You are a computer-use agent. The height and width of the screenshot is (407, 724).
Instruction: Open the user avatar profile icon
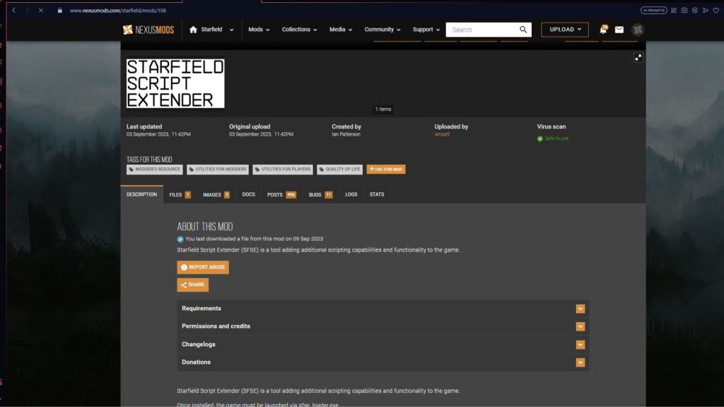click(x=637, y=29)
